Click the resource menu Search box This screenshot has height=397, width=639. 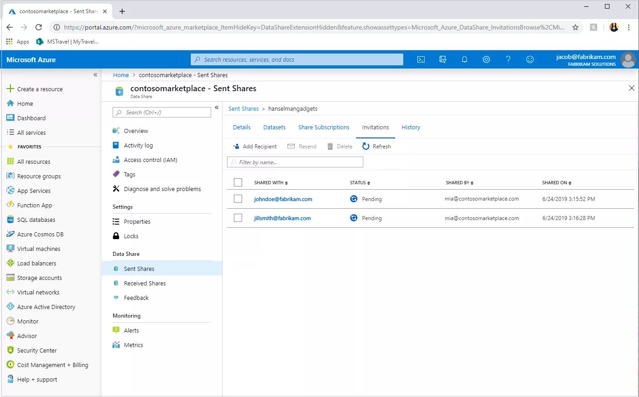point(162,112)
